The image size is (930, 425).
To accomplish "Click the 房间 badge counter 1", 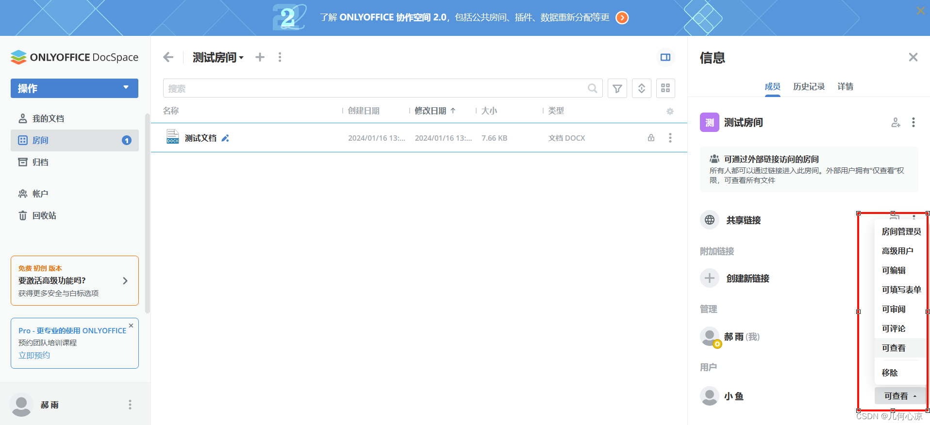I will [x=127, y=140].
